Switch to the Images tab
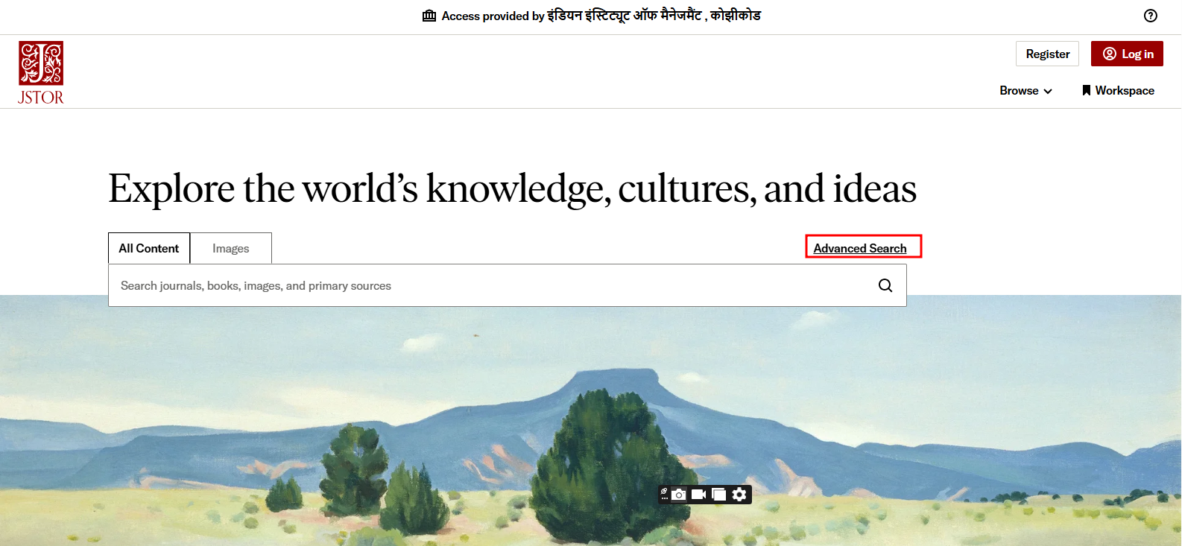Image resolution: width=1182 pixels, height=546 pixels. (x=231, y=248)
